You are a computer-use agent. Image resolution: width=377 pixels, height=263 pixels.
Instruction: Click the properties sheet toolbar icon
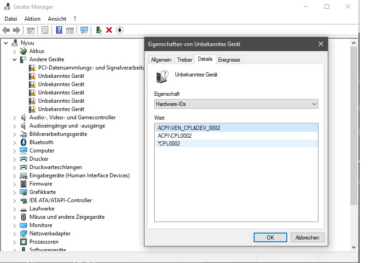45,30
